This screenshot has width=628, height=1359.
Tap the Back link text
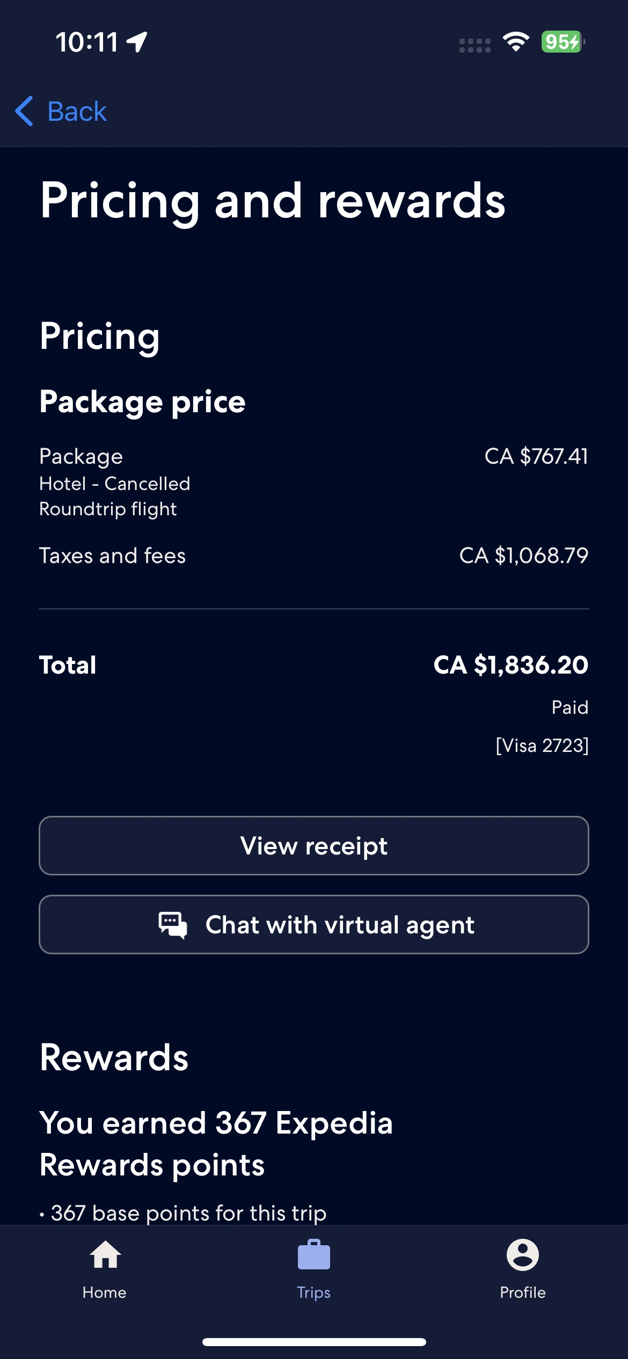click(77, 112)
